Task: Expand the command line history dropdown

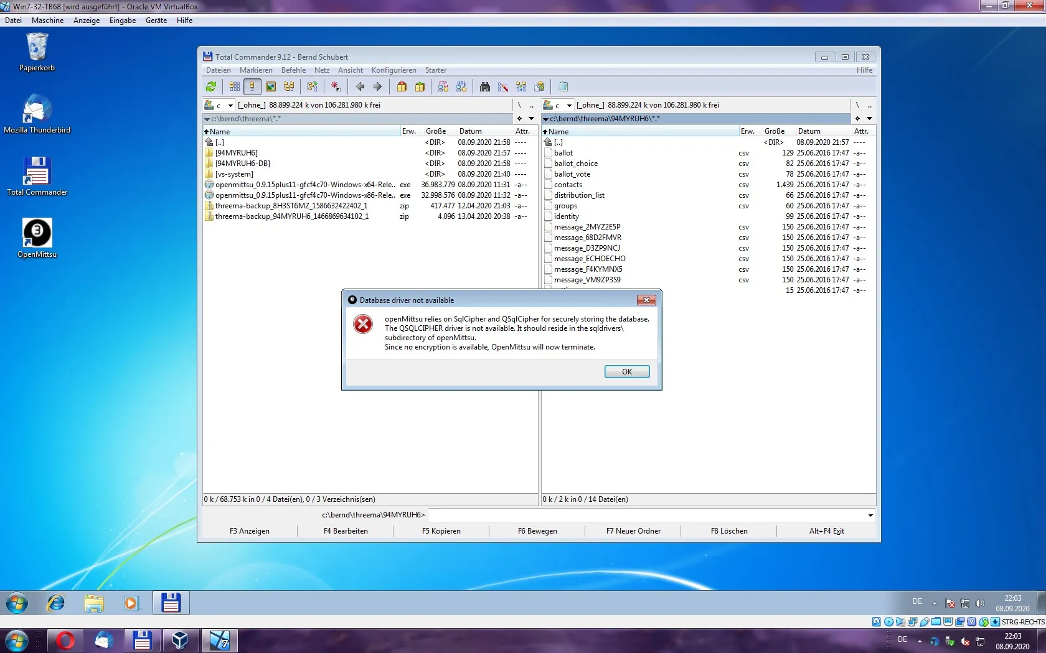Action: coord(870,515)
